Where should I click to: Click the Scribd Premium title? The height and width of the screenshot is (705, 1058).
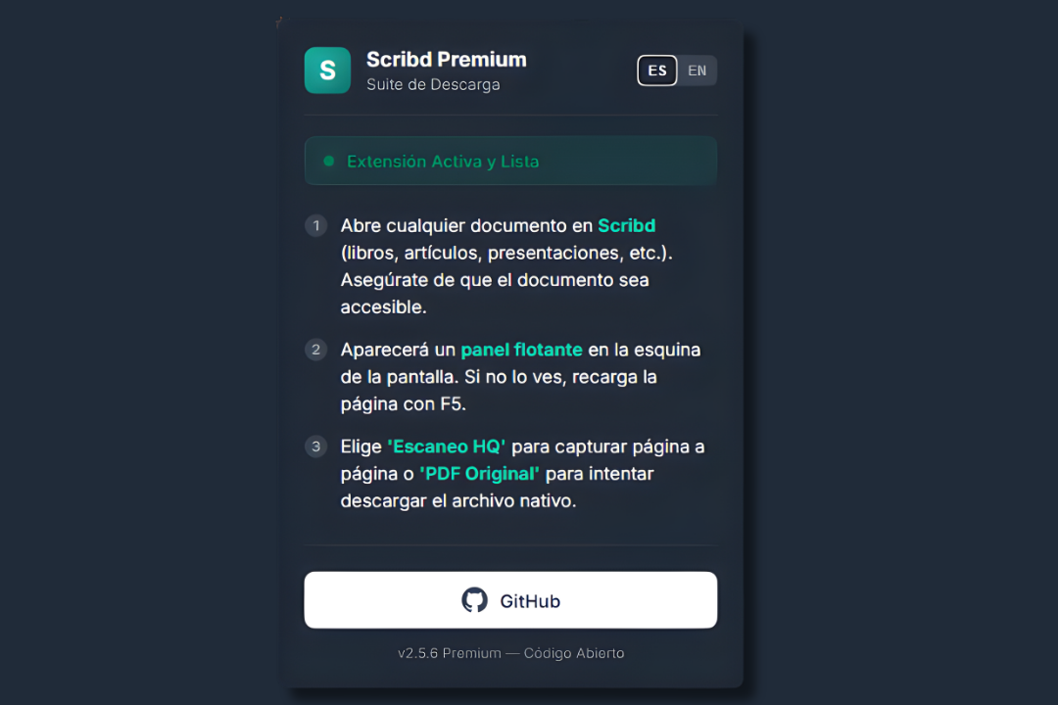point(446,60)
